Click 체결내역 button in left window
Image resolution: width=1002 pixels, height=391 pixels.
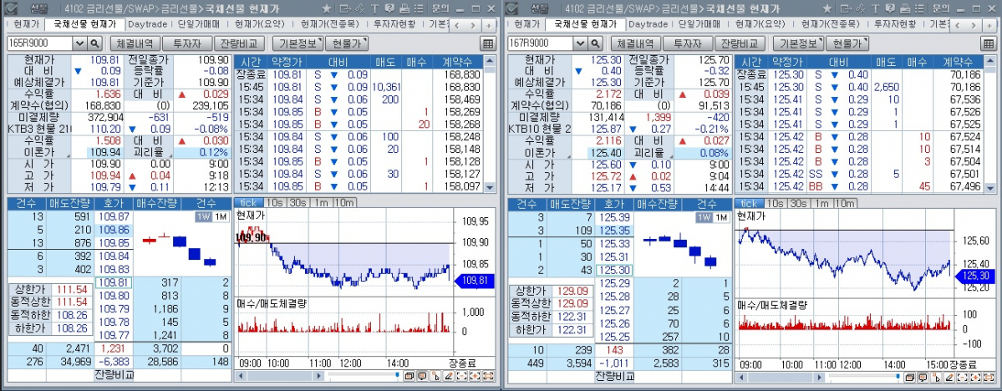[x=135, y=43]
